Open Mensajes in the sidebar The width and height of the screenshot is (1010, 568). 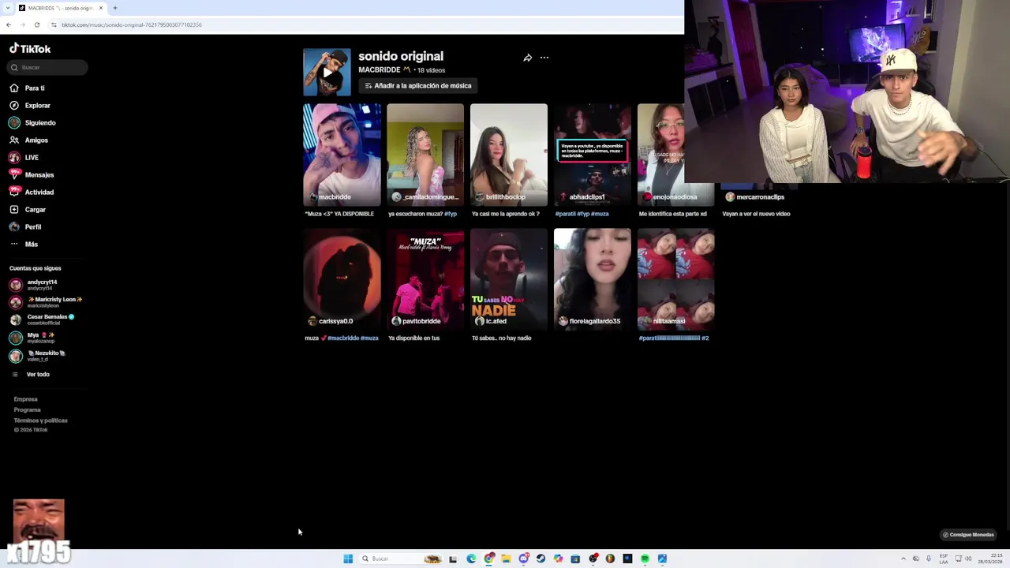(x=32, y=175)
